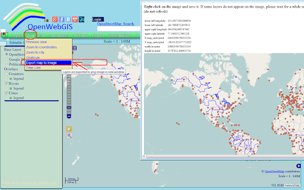Click the zoom out minus button

pos(69,116)
